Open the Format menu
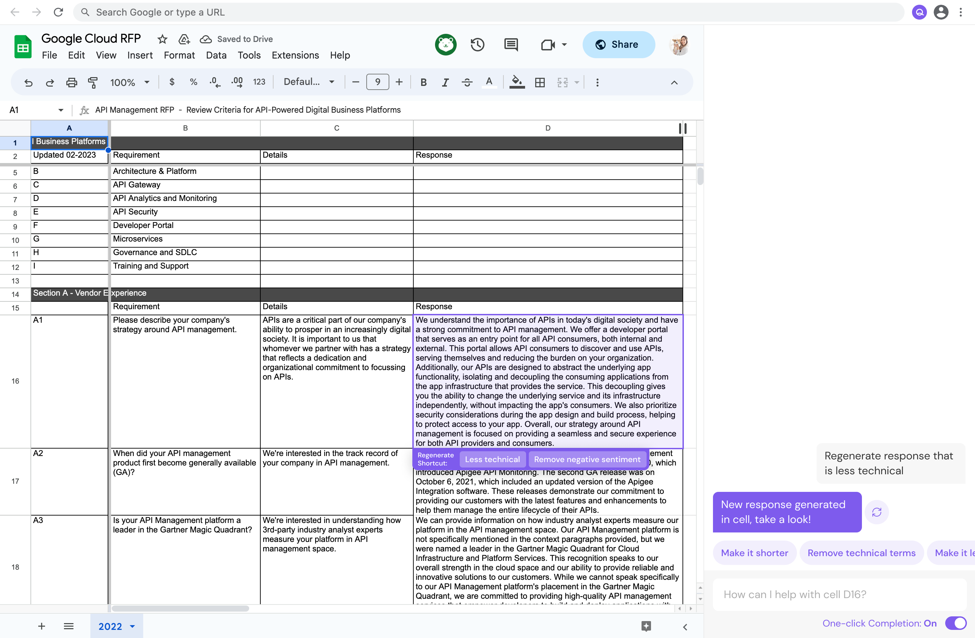The image size is (975, 638). pyautogui.click(x=179, y=55)
